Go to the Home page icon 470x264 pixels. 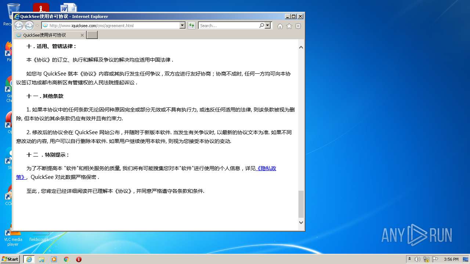tap(280, 26)
